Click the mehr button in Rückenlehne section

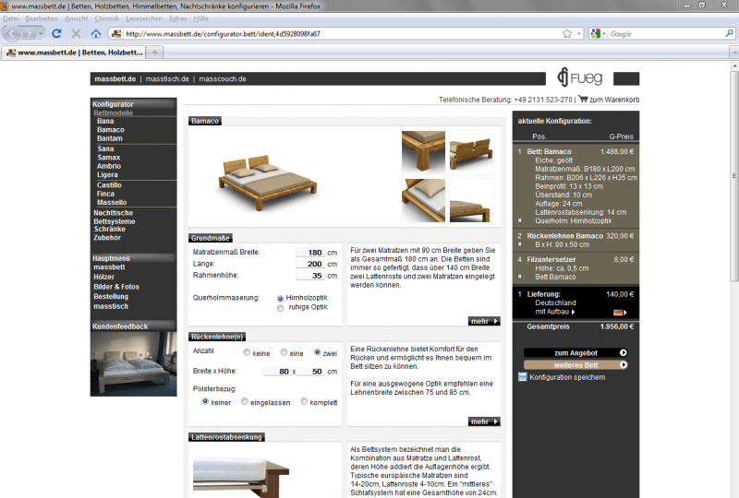[484, 421]
